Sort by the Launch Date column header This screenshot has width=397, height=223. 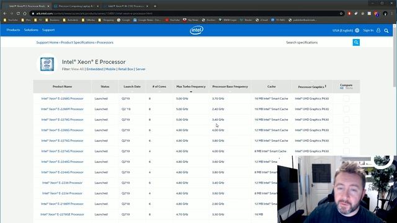coord(132,87)
